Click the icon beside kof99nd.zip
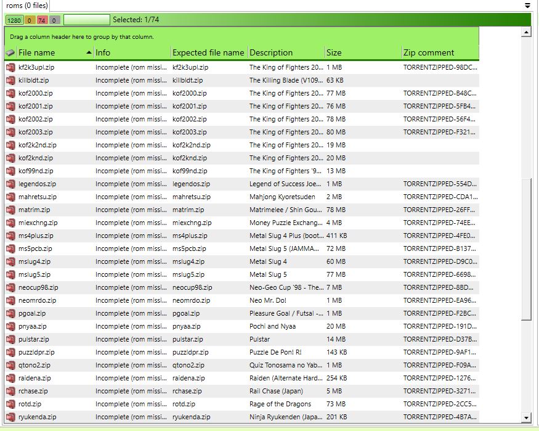Viewport: 539px width, 431px height. click(10, 171)
